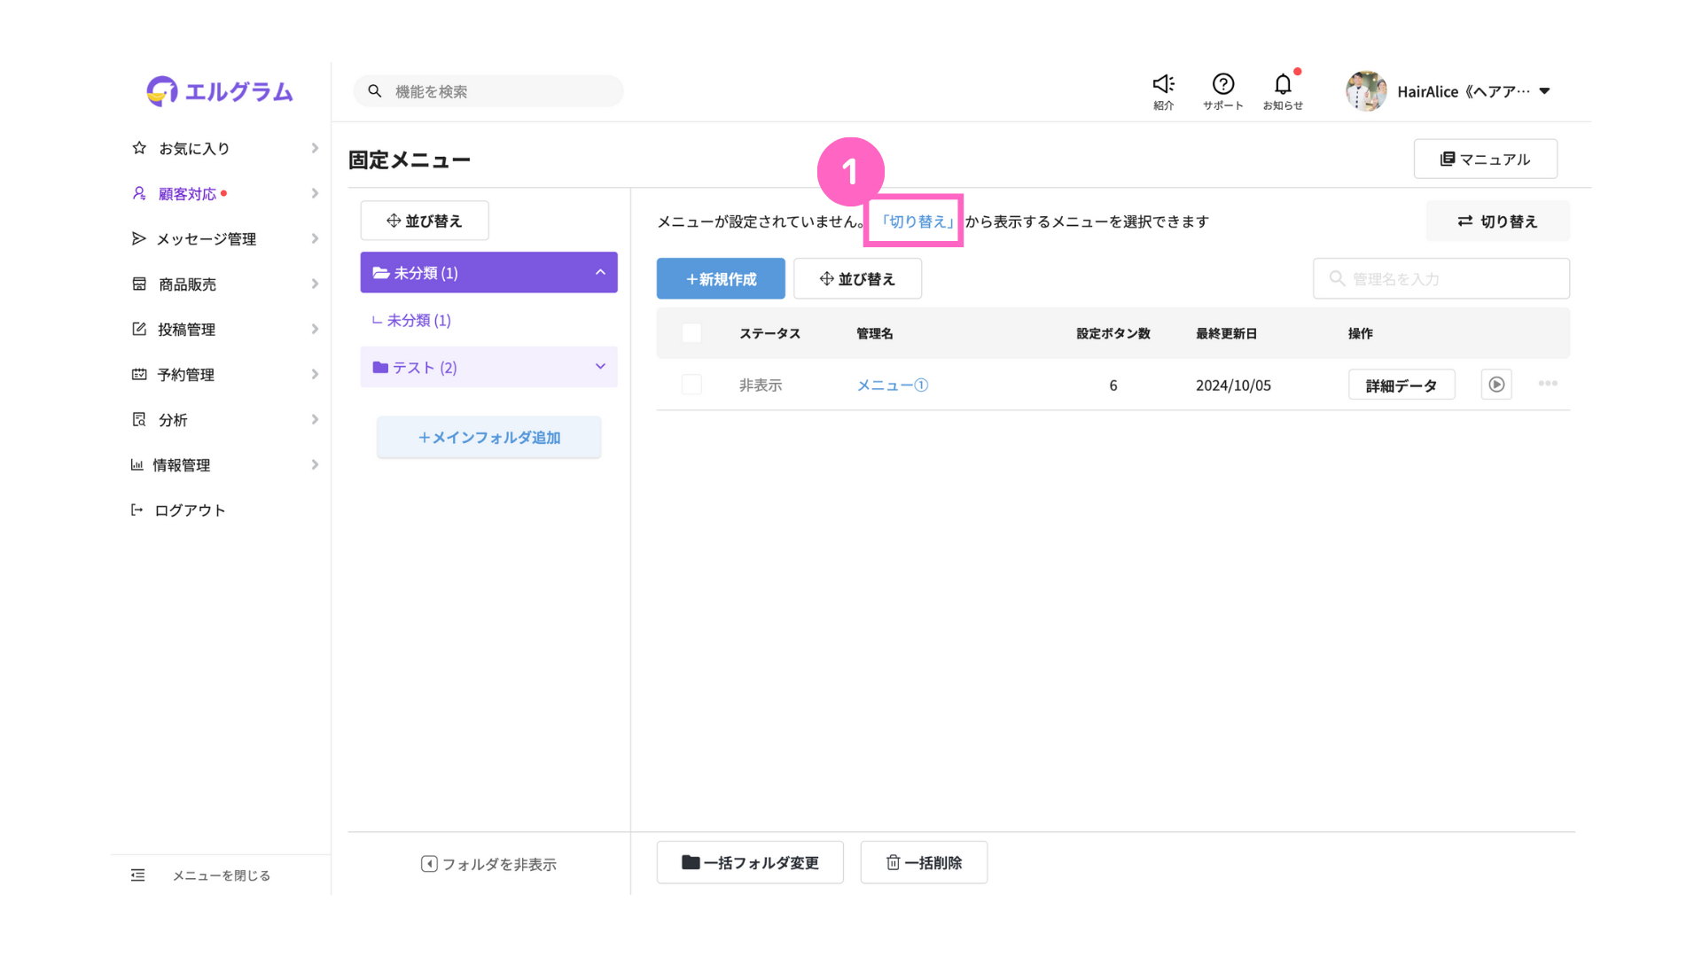Viewport: 1702px width, 957px height.
Task: Click the 切り替え button with swap icon
Action: point(1498,221)
